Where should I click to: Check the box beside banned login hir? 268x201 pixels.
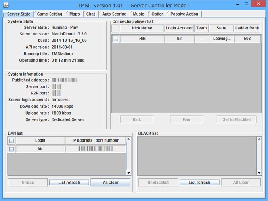coord(11,149)
